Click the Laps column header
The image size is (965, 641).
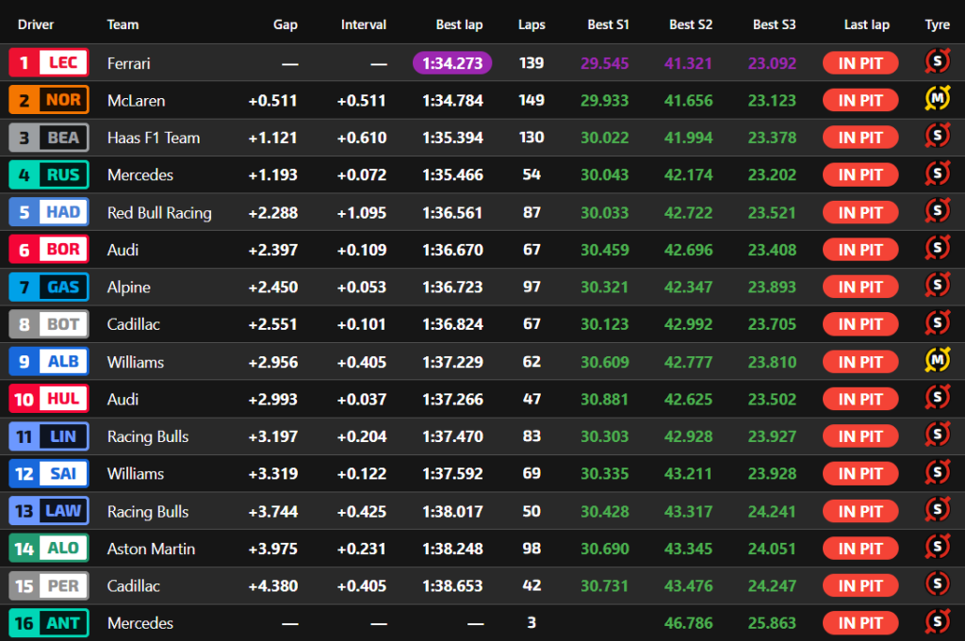(532, 25)
